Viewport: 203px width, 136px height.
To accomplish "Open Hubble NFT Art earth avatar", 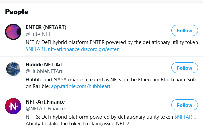I will pyautogui.click(x=13, y=69).
